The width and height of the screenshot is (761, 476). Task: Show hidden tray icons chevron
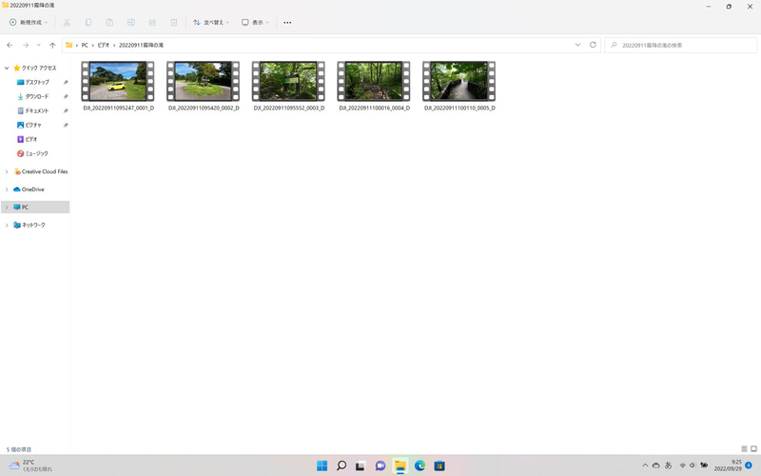tap(645, 466)
